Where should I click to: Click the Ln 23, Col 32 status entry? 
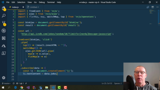tap(107, 83)
